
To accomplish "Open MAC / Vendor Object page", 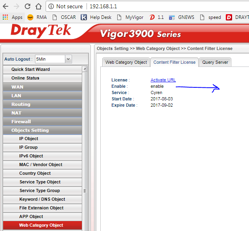I will pyautogui.click(x=42, y=164).
